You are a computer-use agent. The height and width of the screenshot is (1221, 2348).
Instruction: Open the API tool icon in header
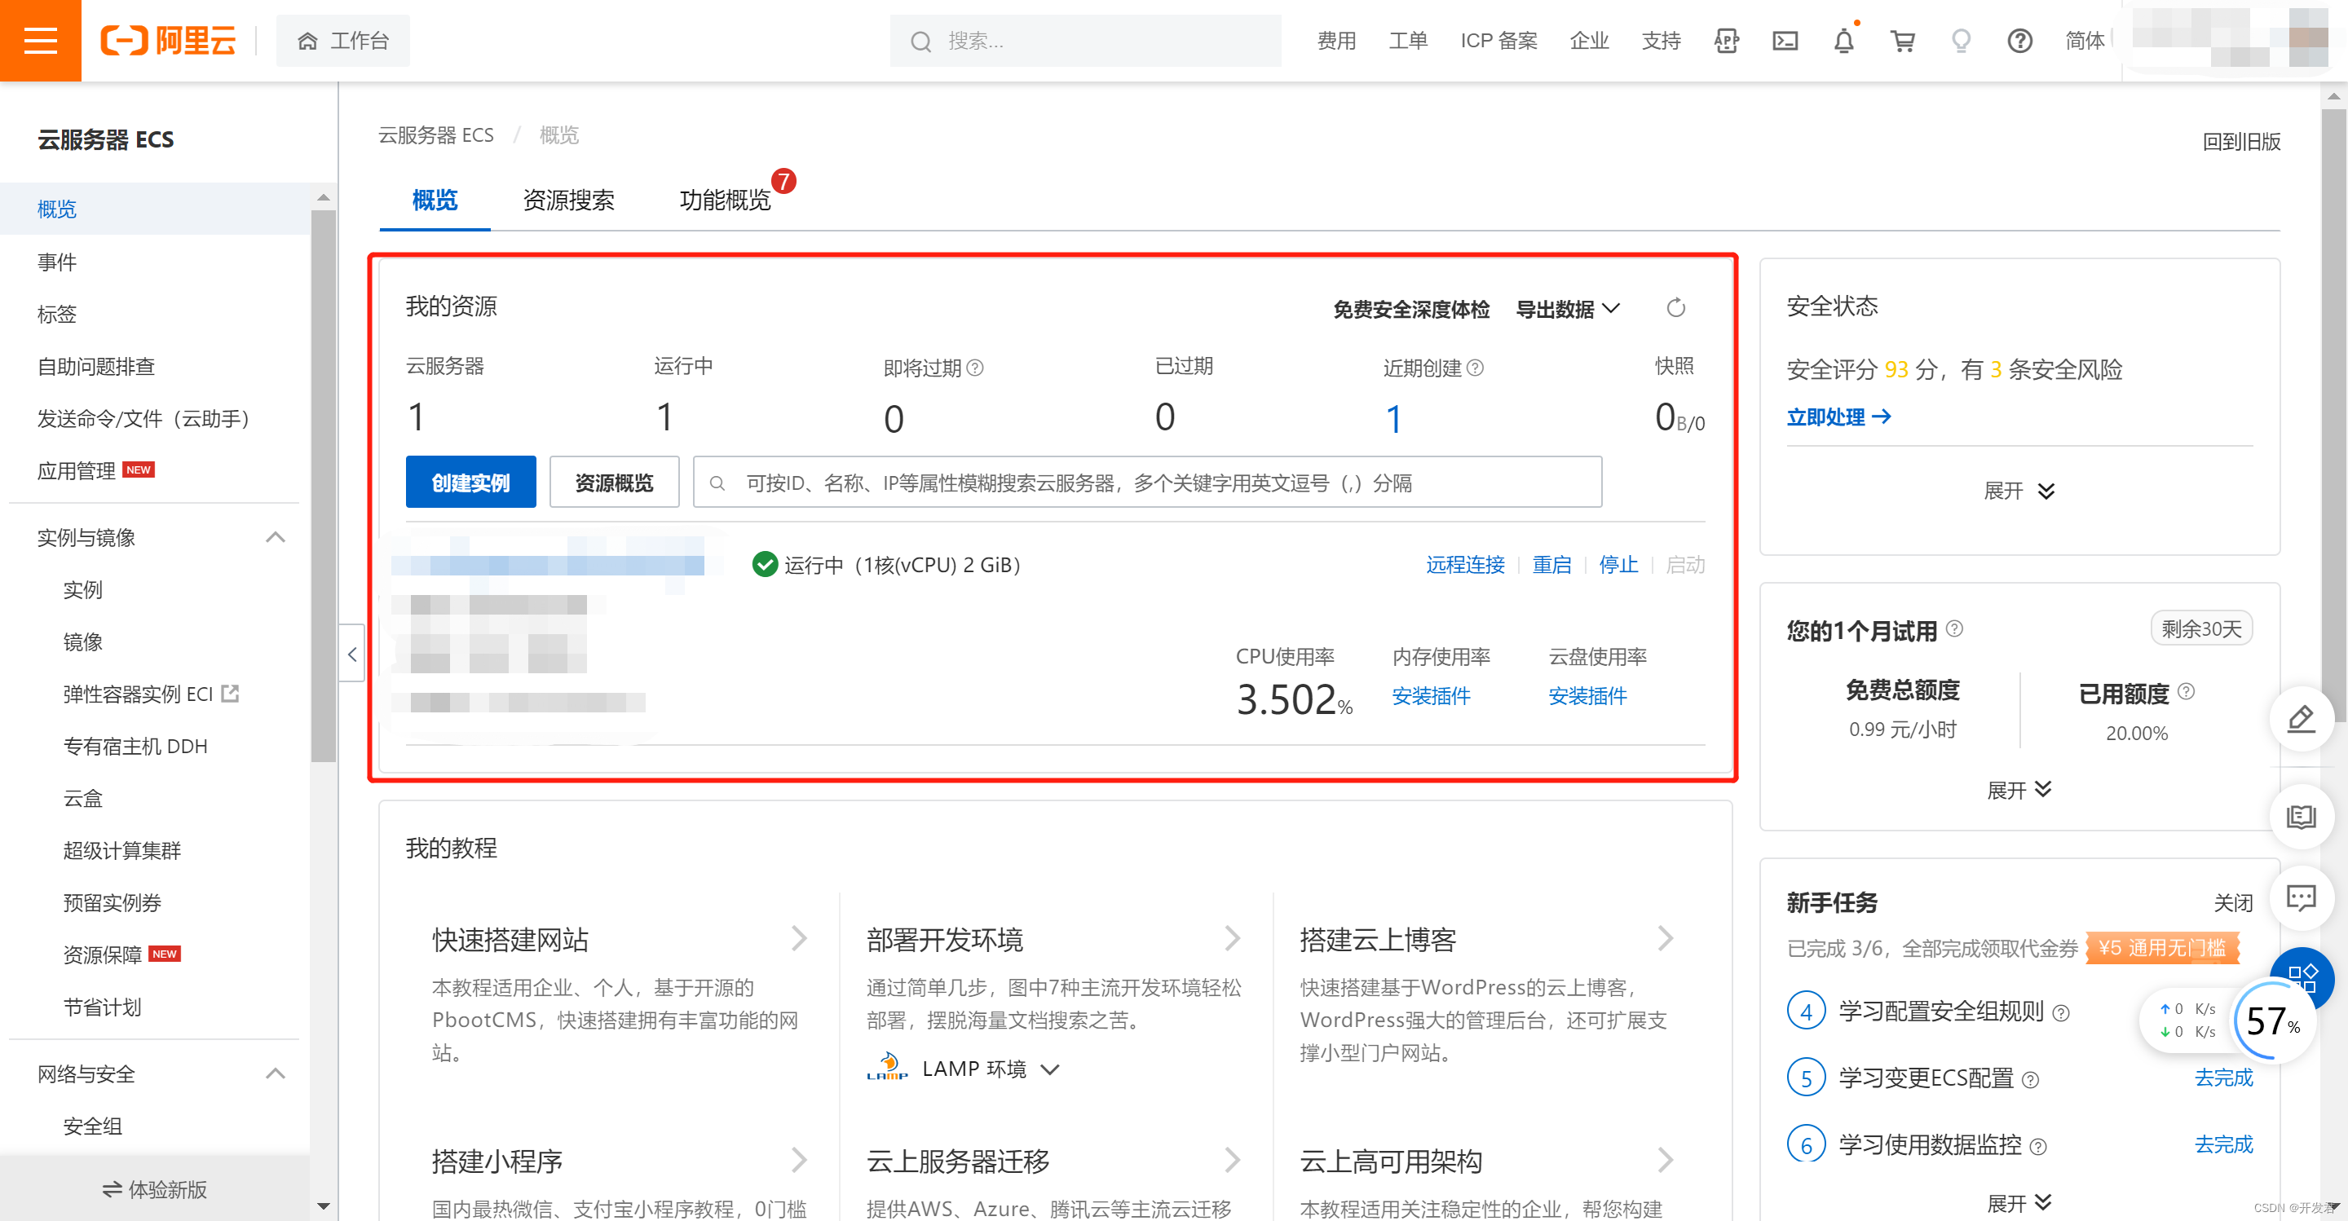point(1727,40)
